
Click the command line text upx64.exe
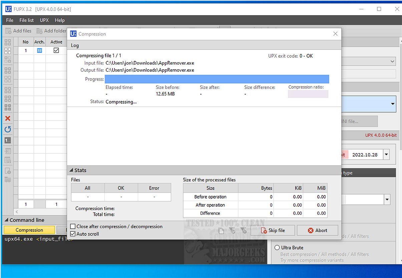click(x=19, y=239)
